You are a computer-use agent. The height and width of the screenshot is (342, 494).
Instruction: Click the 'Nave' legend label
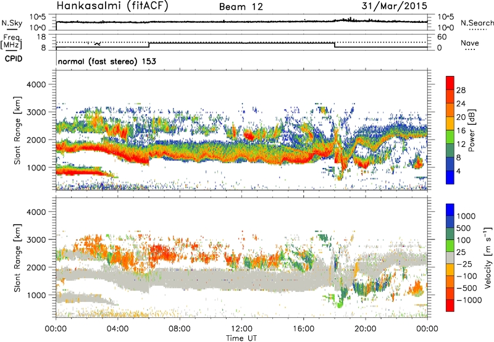click(x=470, y=43)
